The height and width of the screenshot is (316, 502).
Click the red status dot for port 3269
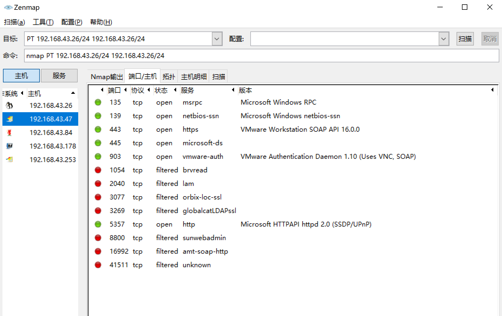click(98, 211)
